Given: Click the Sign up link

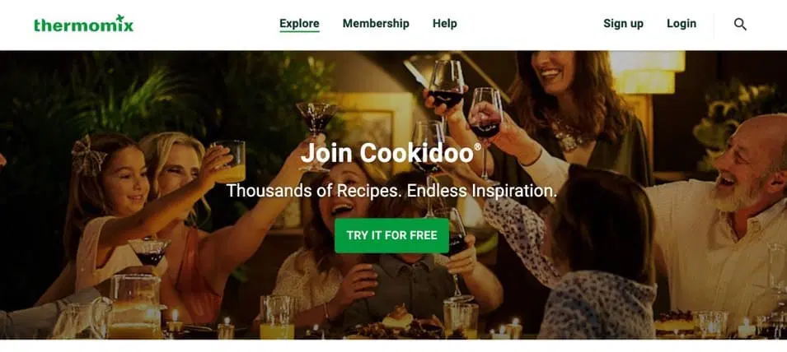Looking at the screenshot, I should click(623, 24).
